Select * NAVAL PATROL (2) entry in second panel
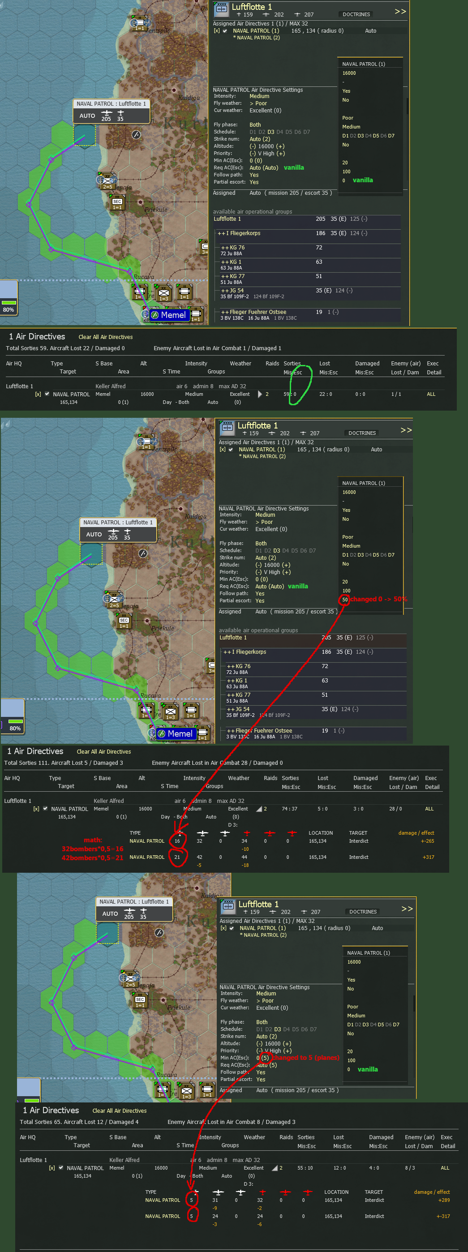The image size is (468, 1252). click(x=262, y=456)
